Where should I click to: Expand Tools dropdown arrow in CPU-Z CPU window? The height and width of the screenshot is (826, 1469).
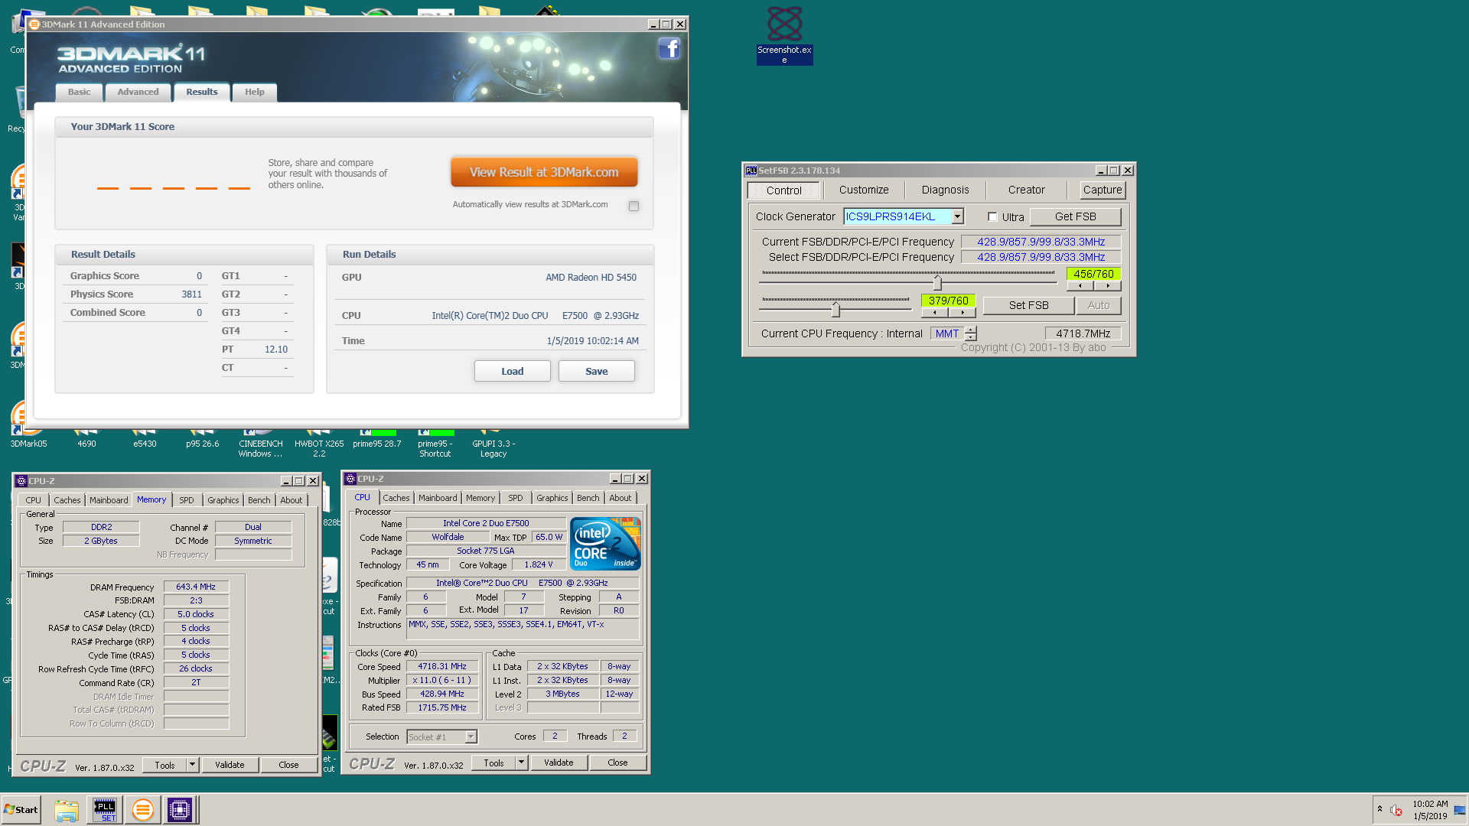click(521, 762)
